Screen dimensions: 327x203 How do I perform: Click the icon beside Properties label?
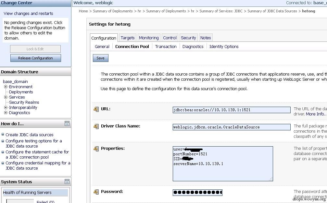pos(96,149)
